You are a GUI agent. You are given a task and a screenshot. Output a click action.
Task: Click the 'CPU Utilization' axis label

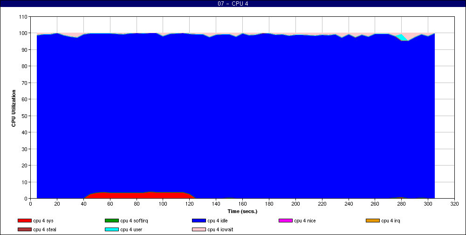14,108
